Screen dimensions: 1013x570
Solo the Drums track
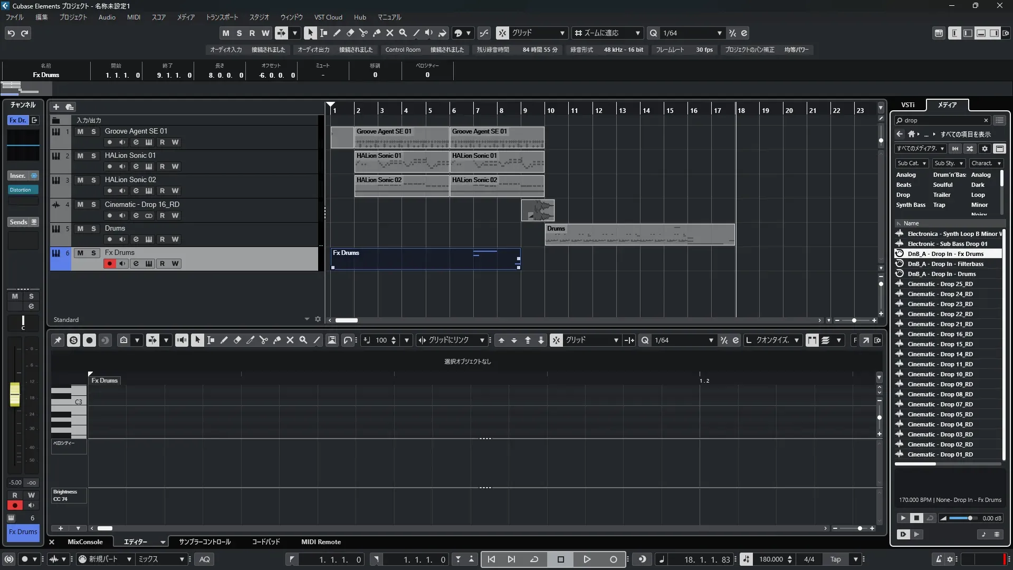(x=93, y=229)
